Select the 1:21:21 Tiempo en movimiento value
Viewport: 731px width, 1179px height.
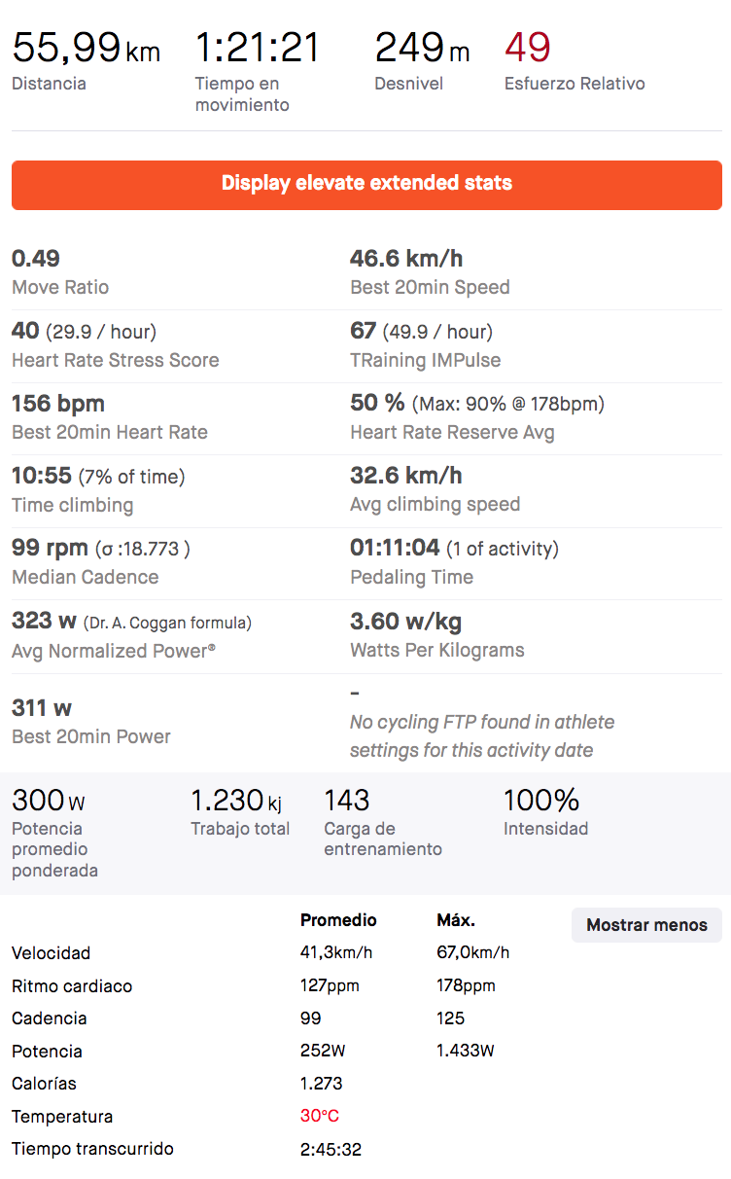(258, 48)
